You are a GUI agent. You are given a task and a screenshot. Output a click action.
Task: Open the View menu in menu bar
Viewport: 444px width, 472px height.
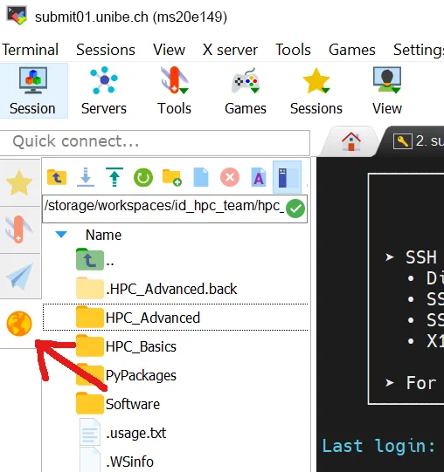pos(169,50)
